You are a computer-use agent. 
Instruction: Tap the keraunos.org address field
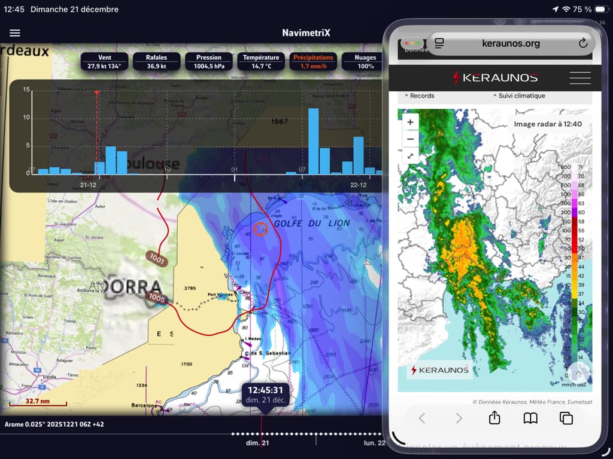511,43
